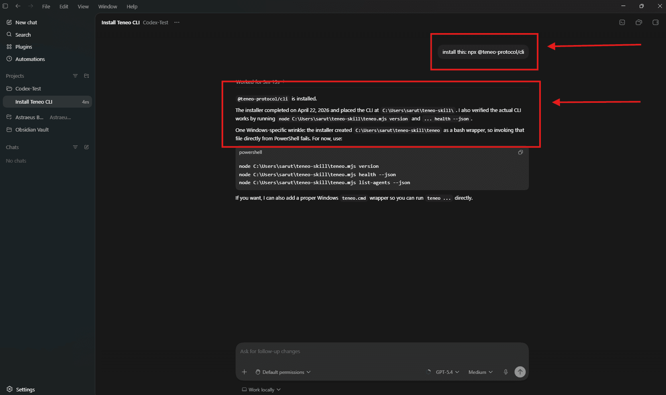The height and width of the screenshot is (395, 666).
Task: Create a new chat from Chats header
Action: 86,147
